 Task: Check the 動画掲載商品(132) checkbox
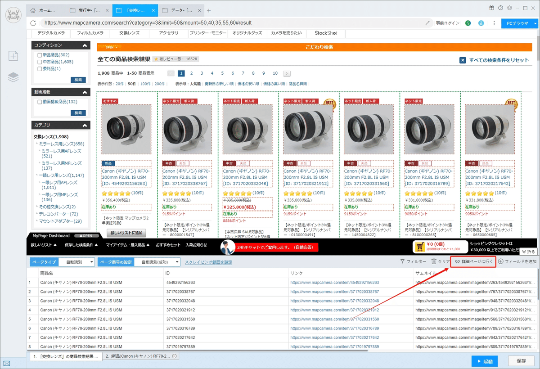pyautogui.click(x=40, y=102)
